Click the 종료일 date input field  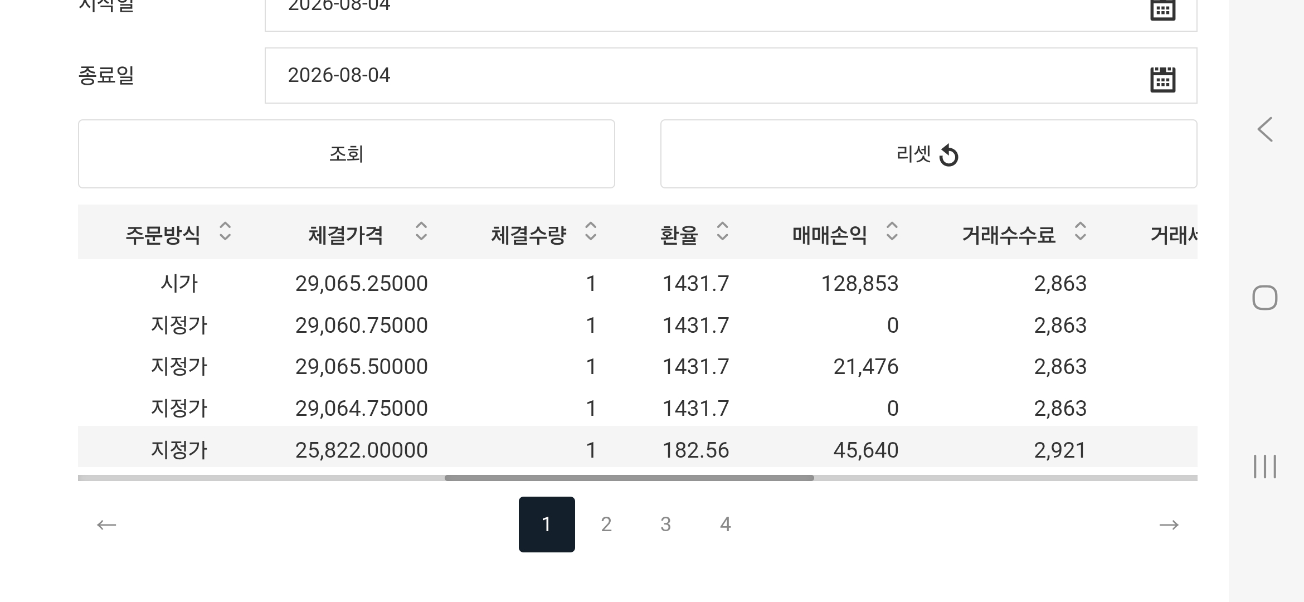731,76
